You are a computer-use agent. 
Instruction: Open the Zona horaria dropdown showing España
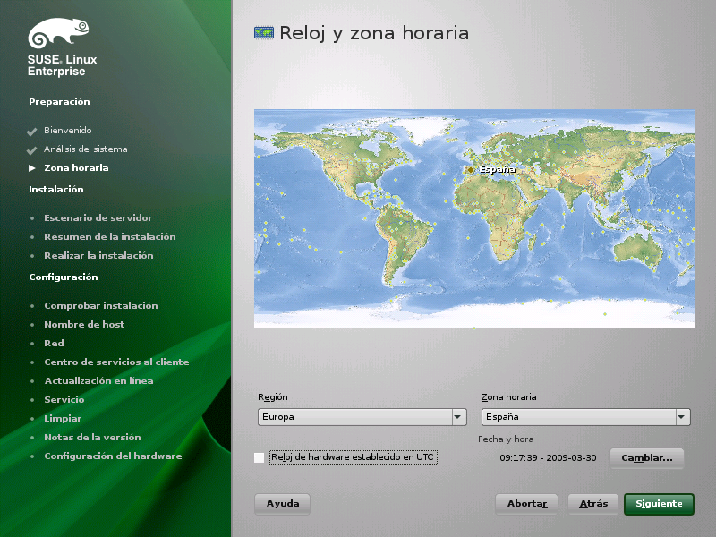[586, 417]
